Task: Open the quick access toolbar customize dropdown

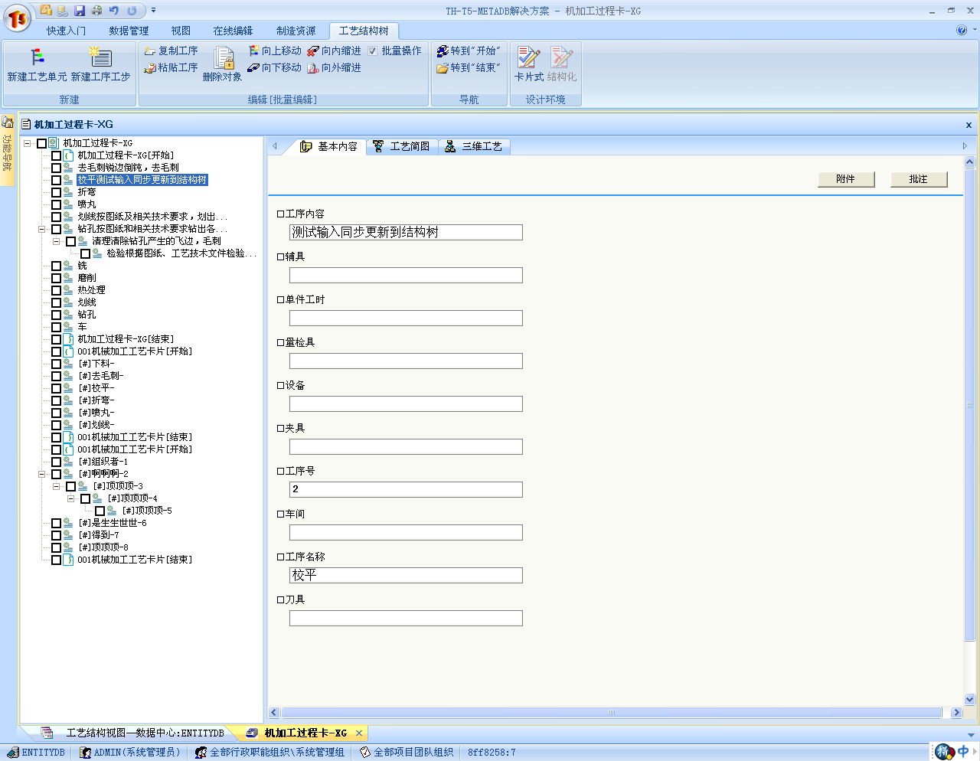Action: pyautogui.click(x=153, y=11)
